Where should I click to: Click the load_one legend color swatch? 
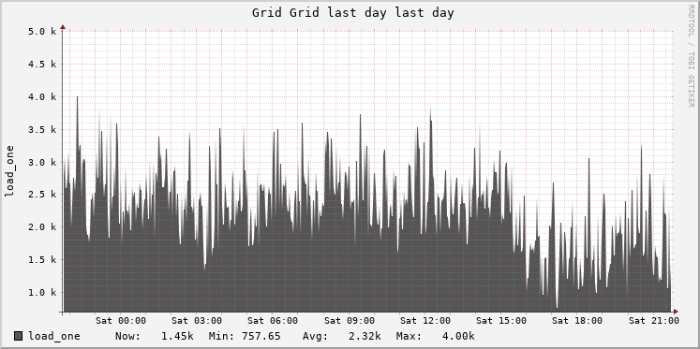pos(19,336)
